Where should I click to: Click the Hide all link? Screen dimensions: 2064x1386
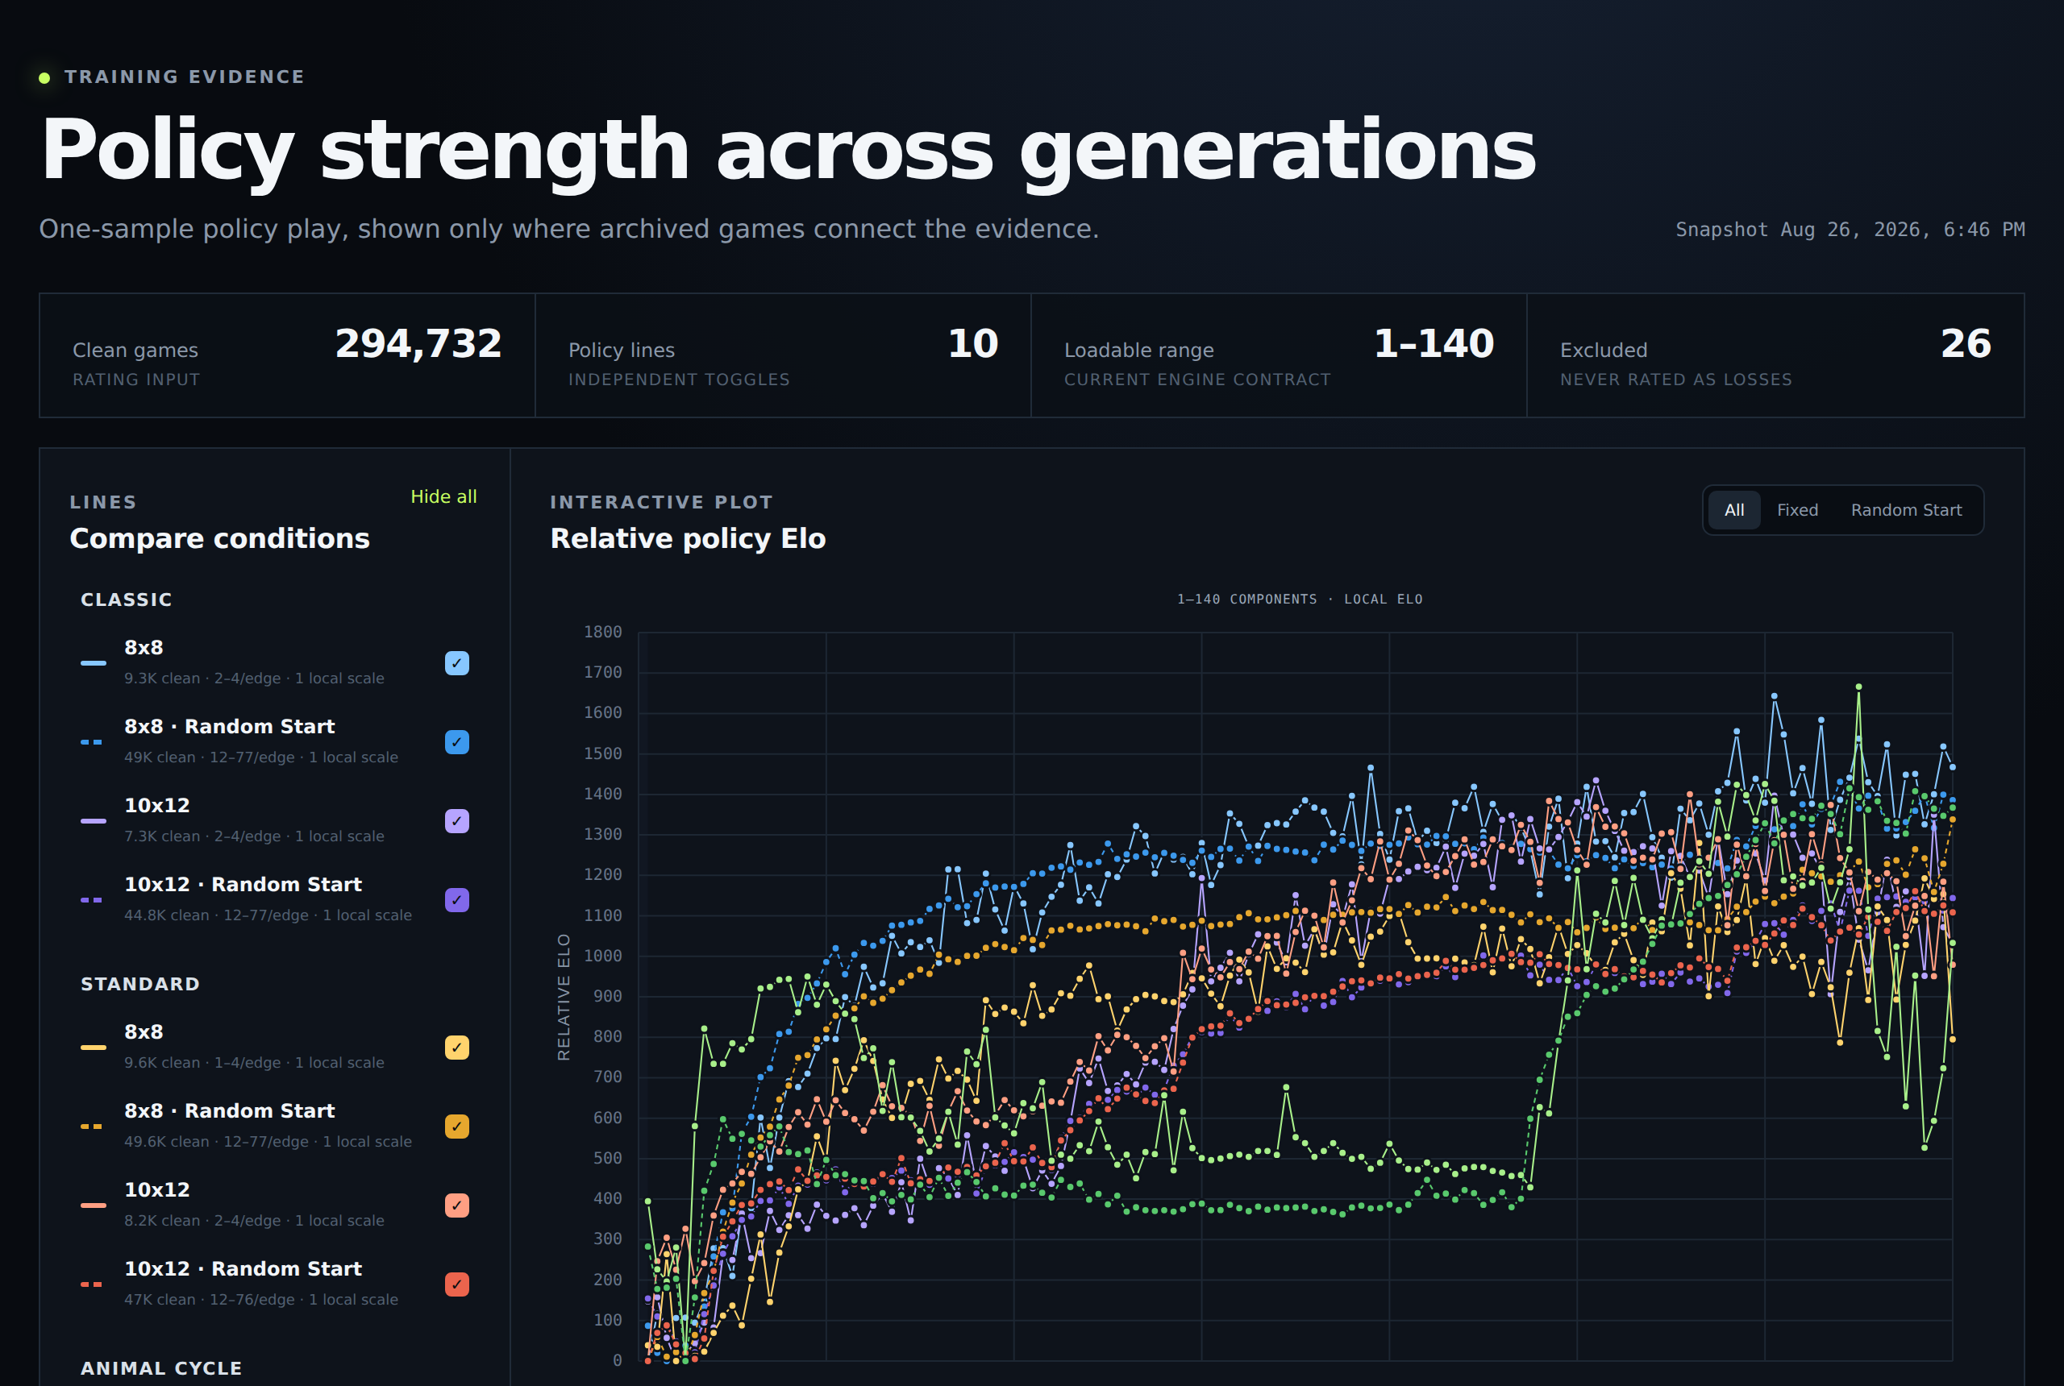[443, 496]
